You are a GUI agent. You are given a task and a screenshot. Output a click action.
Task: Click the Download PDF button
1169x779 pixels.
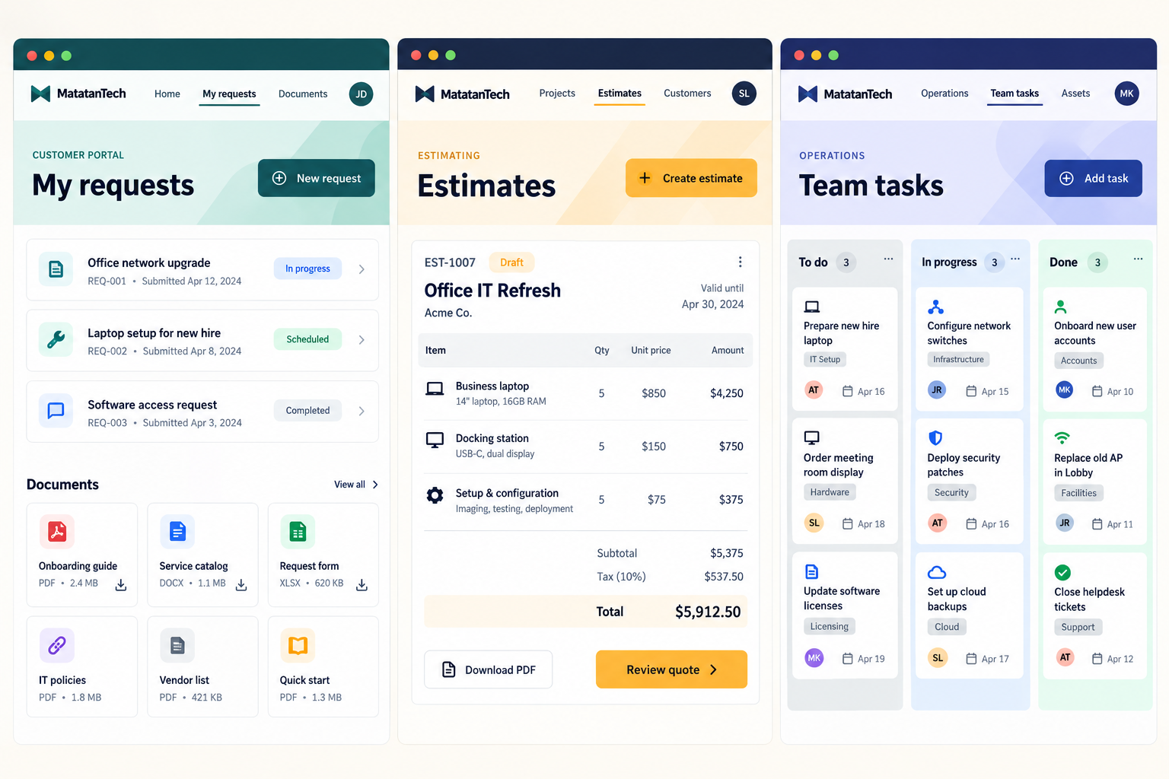(489, 669)
